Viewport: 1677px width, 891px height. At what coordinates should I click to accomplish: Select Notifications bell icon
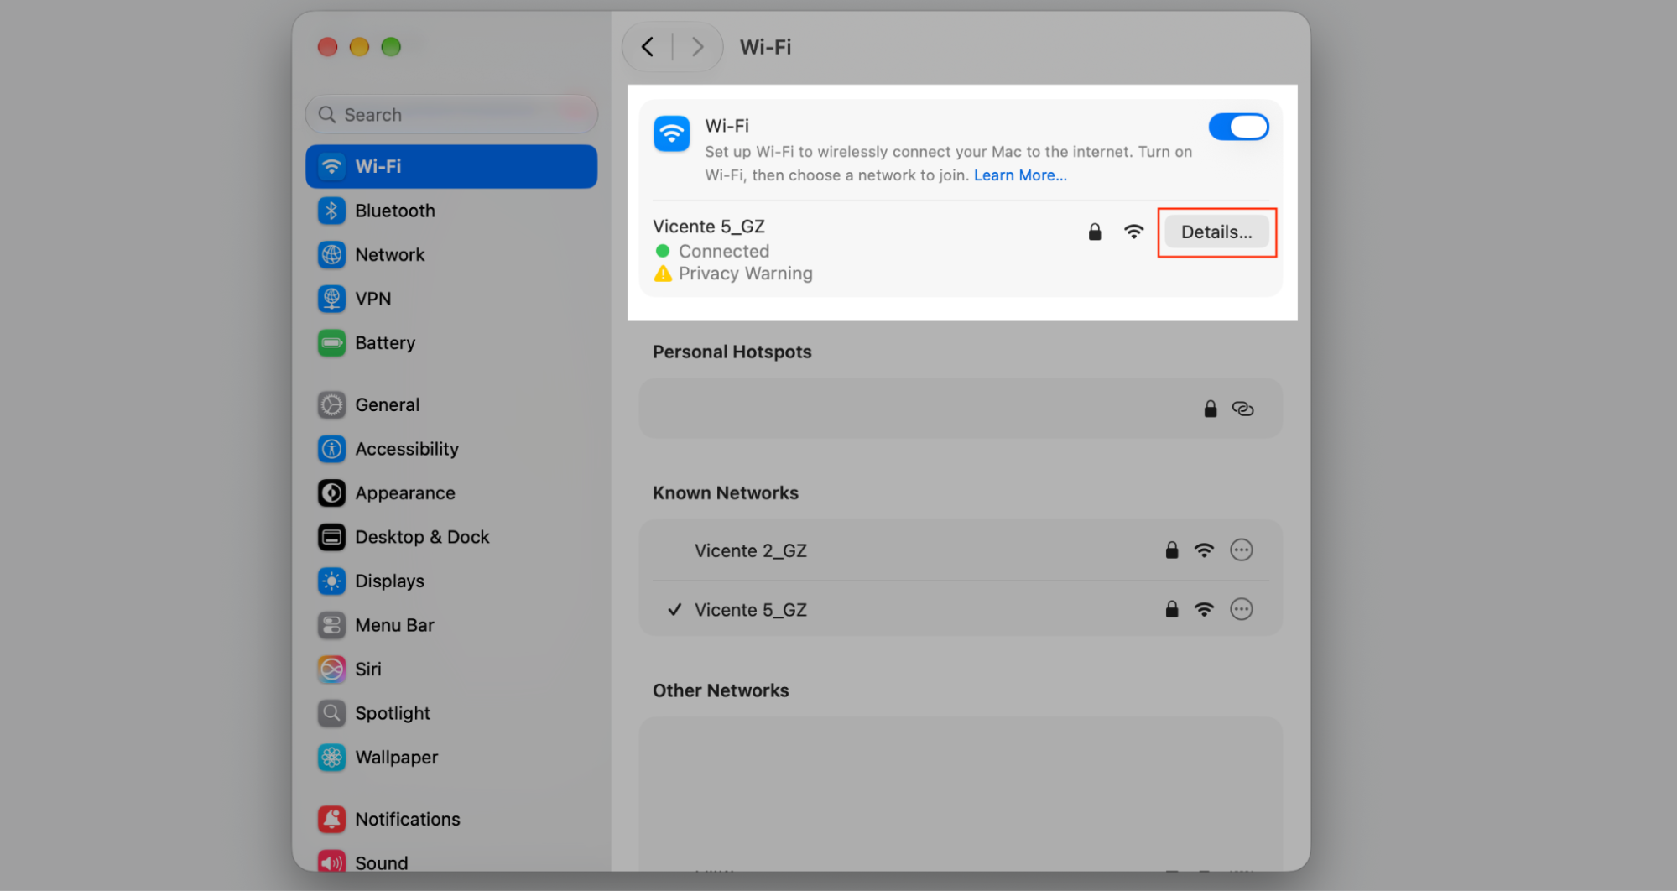pyautogui.click(x=331, y=819)
